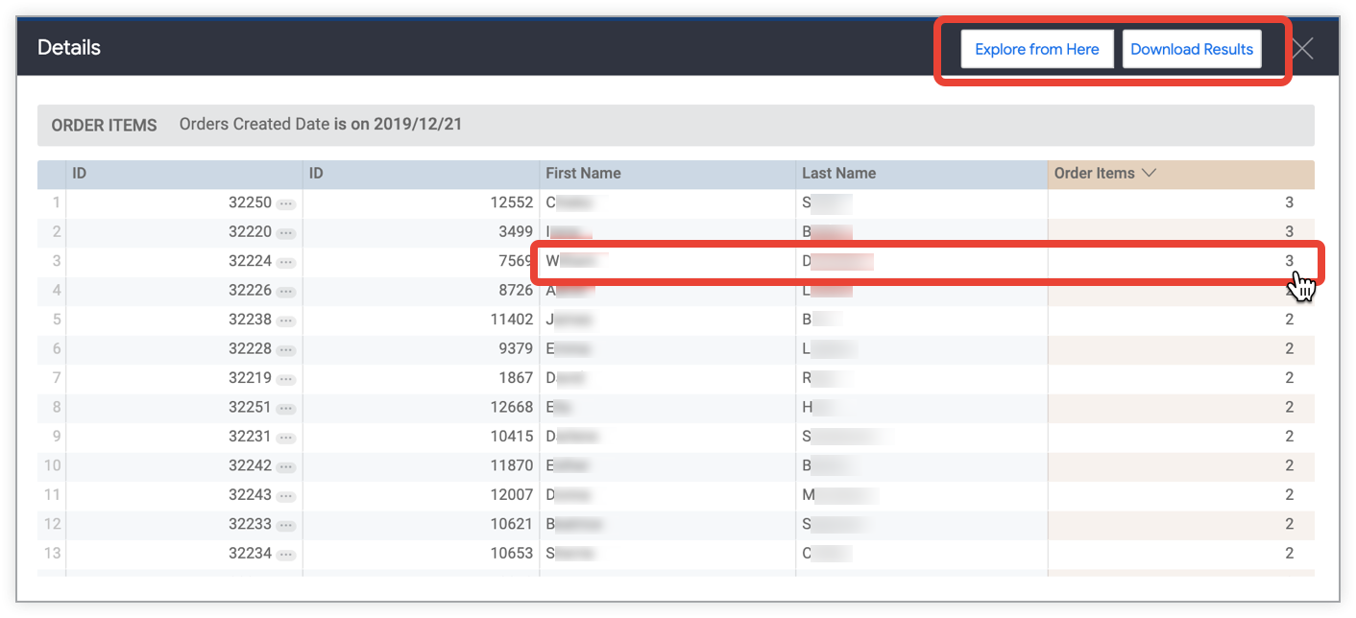Click the Download Results button
Image resolution: width=1356 pixels, height=618 pixels.
[x=1192, y=48]
